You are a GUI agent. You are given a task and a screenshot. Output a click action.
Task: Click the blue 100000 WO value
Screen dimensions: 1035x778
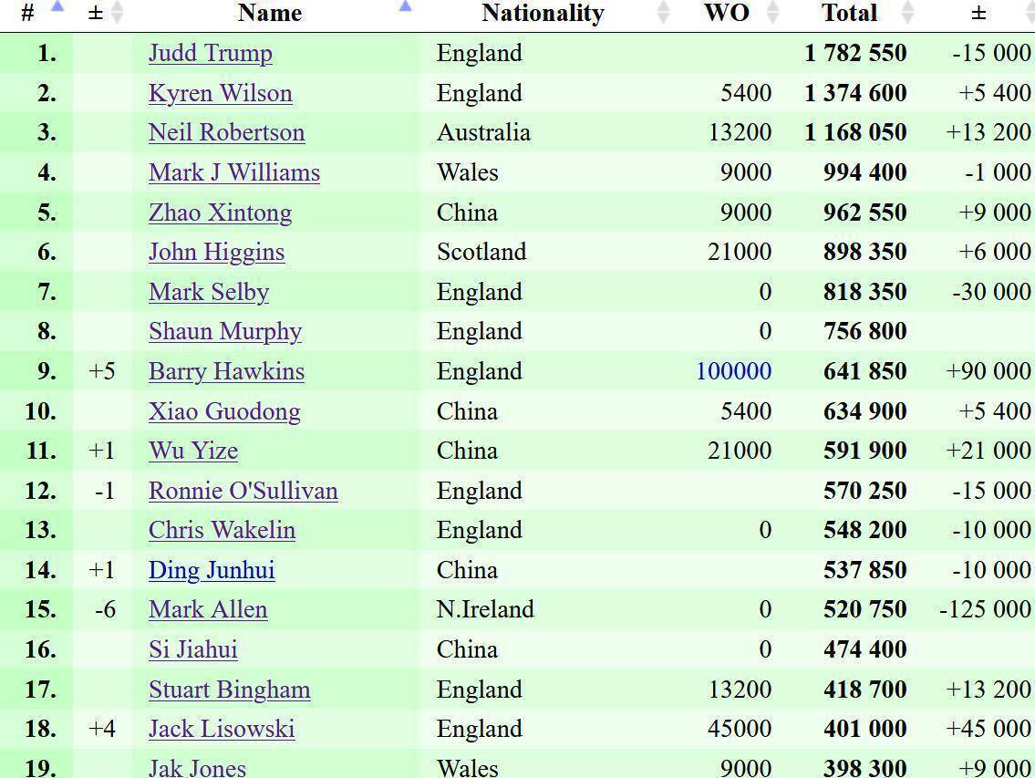[733, 371]
